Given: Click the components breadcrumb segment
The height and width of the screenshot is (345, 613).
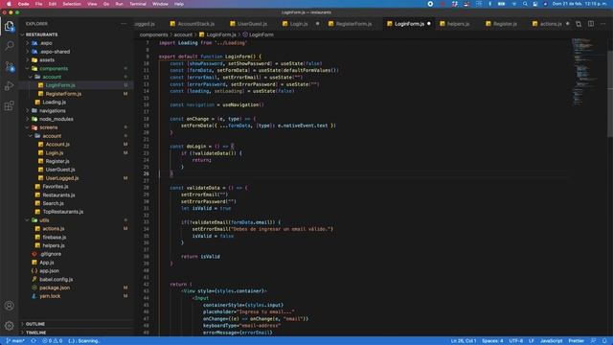Looking at the screenshot, I should [x=153, y=34].
